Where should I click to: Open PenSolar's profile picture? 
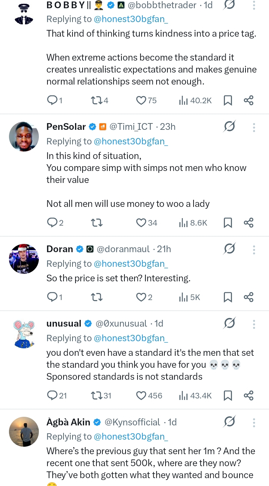[x=24, y=137]
